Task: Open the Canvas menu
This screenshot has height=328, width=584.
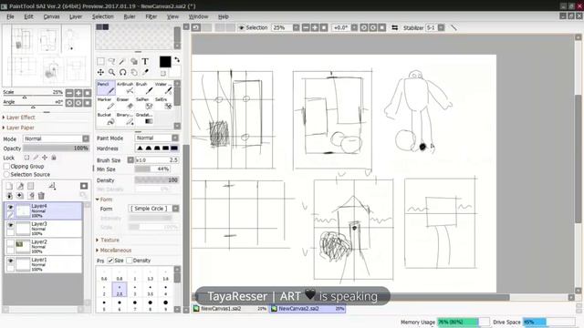Action: click(x=51, y=16)
